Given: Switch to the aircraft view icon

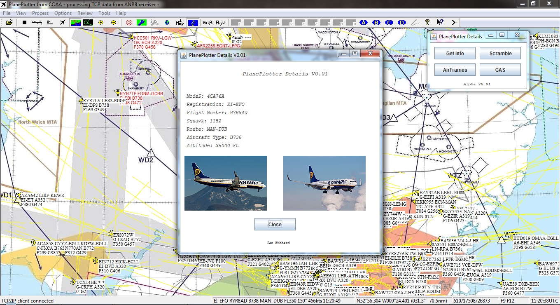Looking at the screenshot, I should (63, 23).
